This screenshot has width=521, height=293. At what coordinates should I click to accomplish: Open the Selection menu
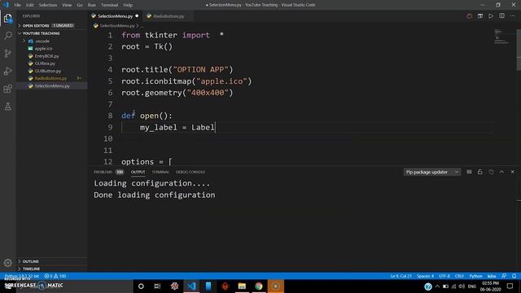click(x=48, y=5)
